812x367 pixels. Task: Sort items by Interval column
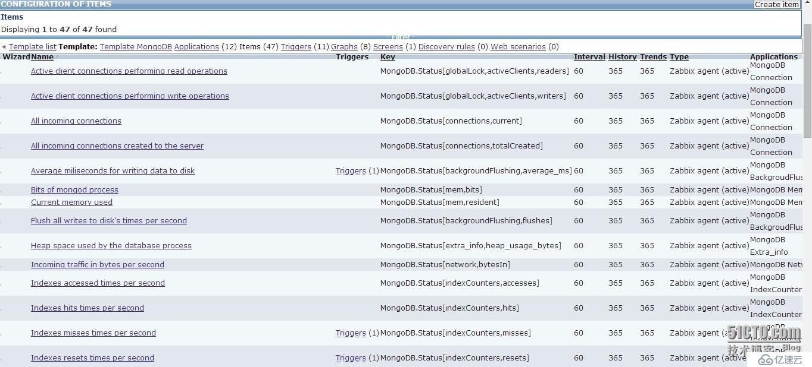pos(589,57)
